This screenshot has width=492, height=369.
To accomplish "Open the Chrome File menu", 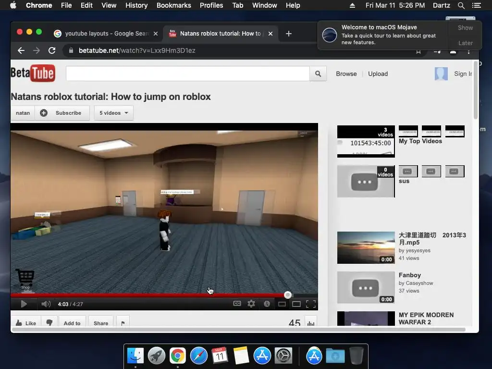I will [66, 5].
